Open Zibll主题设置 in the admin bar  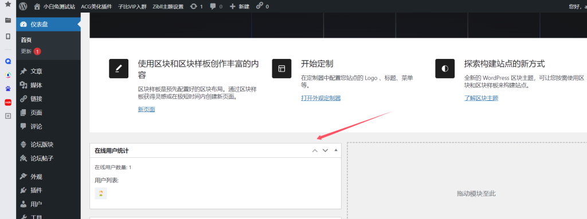168,6
